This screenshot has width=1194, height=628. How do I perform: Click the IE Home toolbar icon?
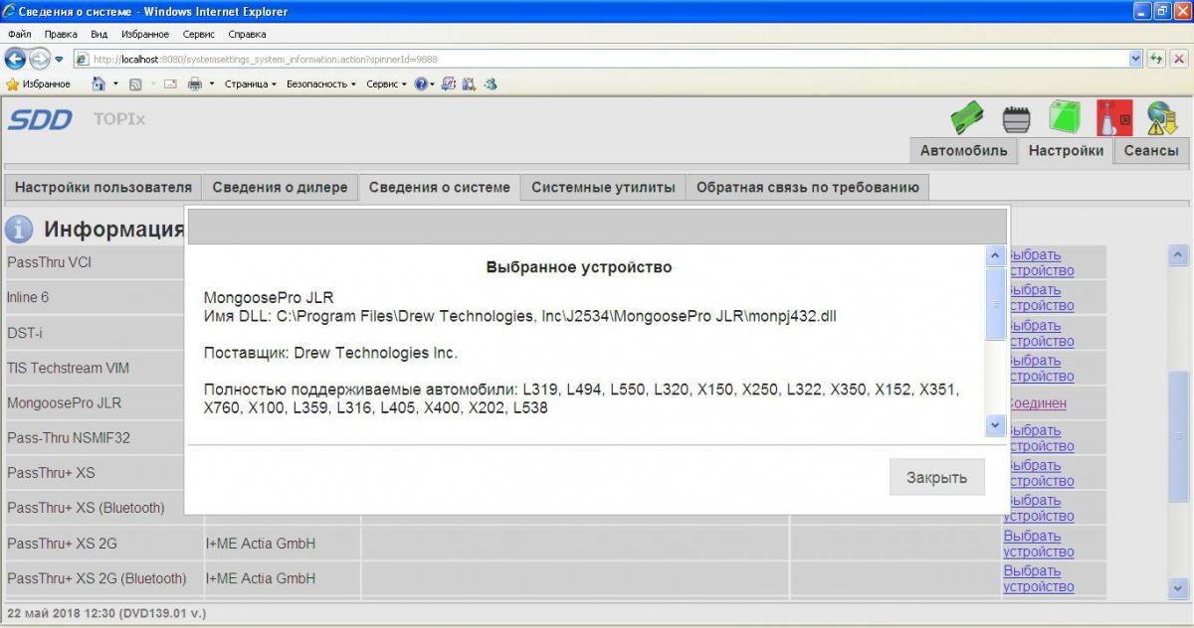(99, 84)
